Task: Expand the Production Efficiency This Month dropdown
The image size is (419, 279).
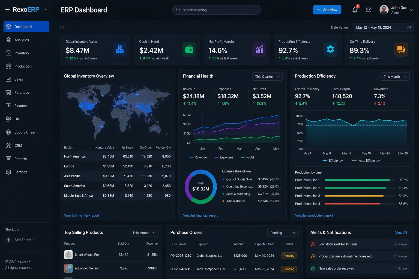Action: point(395,77)
